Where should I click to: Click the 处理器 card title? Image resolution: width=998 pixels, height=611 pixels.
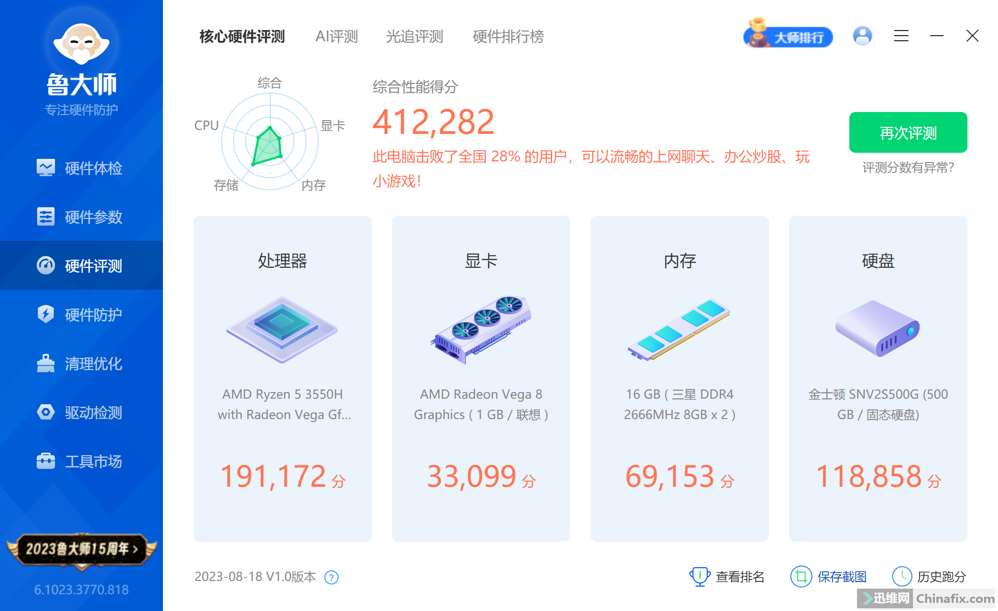(x=283, y=261)
